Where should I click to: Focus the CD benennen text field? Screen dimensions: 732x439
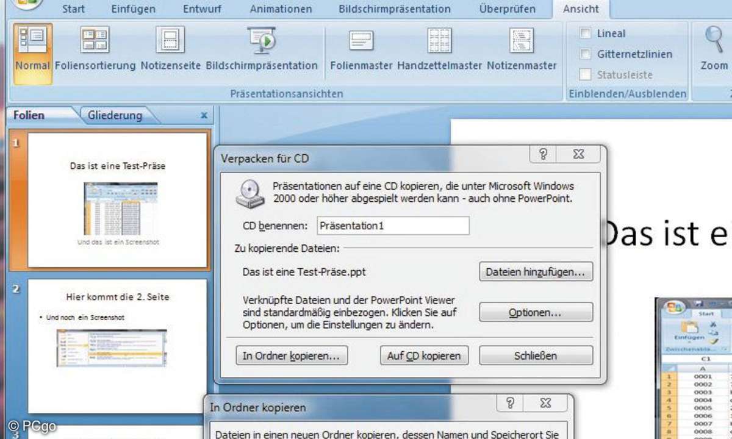tap(393, 226)
